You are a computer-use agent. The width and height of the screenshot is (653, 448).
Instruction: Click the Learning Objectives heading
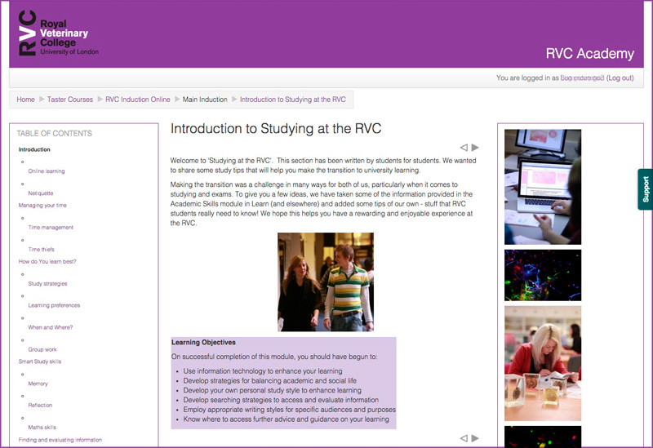click(x=203, y=342)
